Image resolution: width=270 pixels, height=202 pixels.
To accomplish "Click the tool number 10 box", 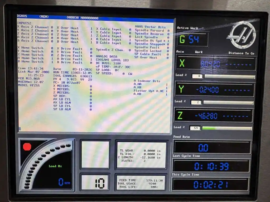I will click(x=100, y=183).
